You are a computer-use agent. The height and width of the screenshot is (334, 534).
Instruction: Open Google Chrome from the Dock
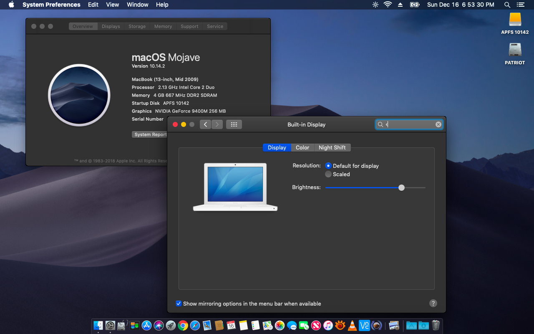coord(183,325)
